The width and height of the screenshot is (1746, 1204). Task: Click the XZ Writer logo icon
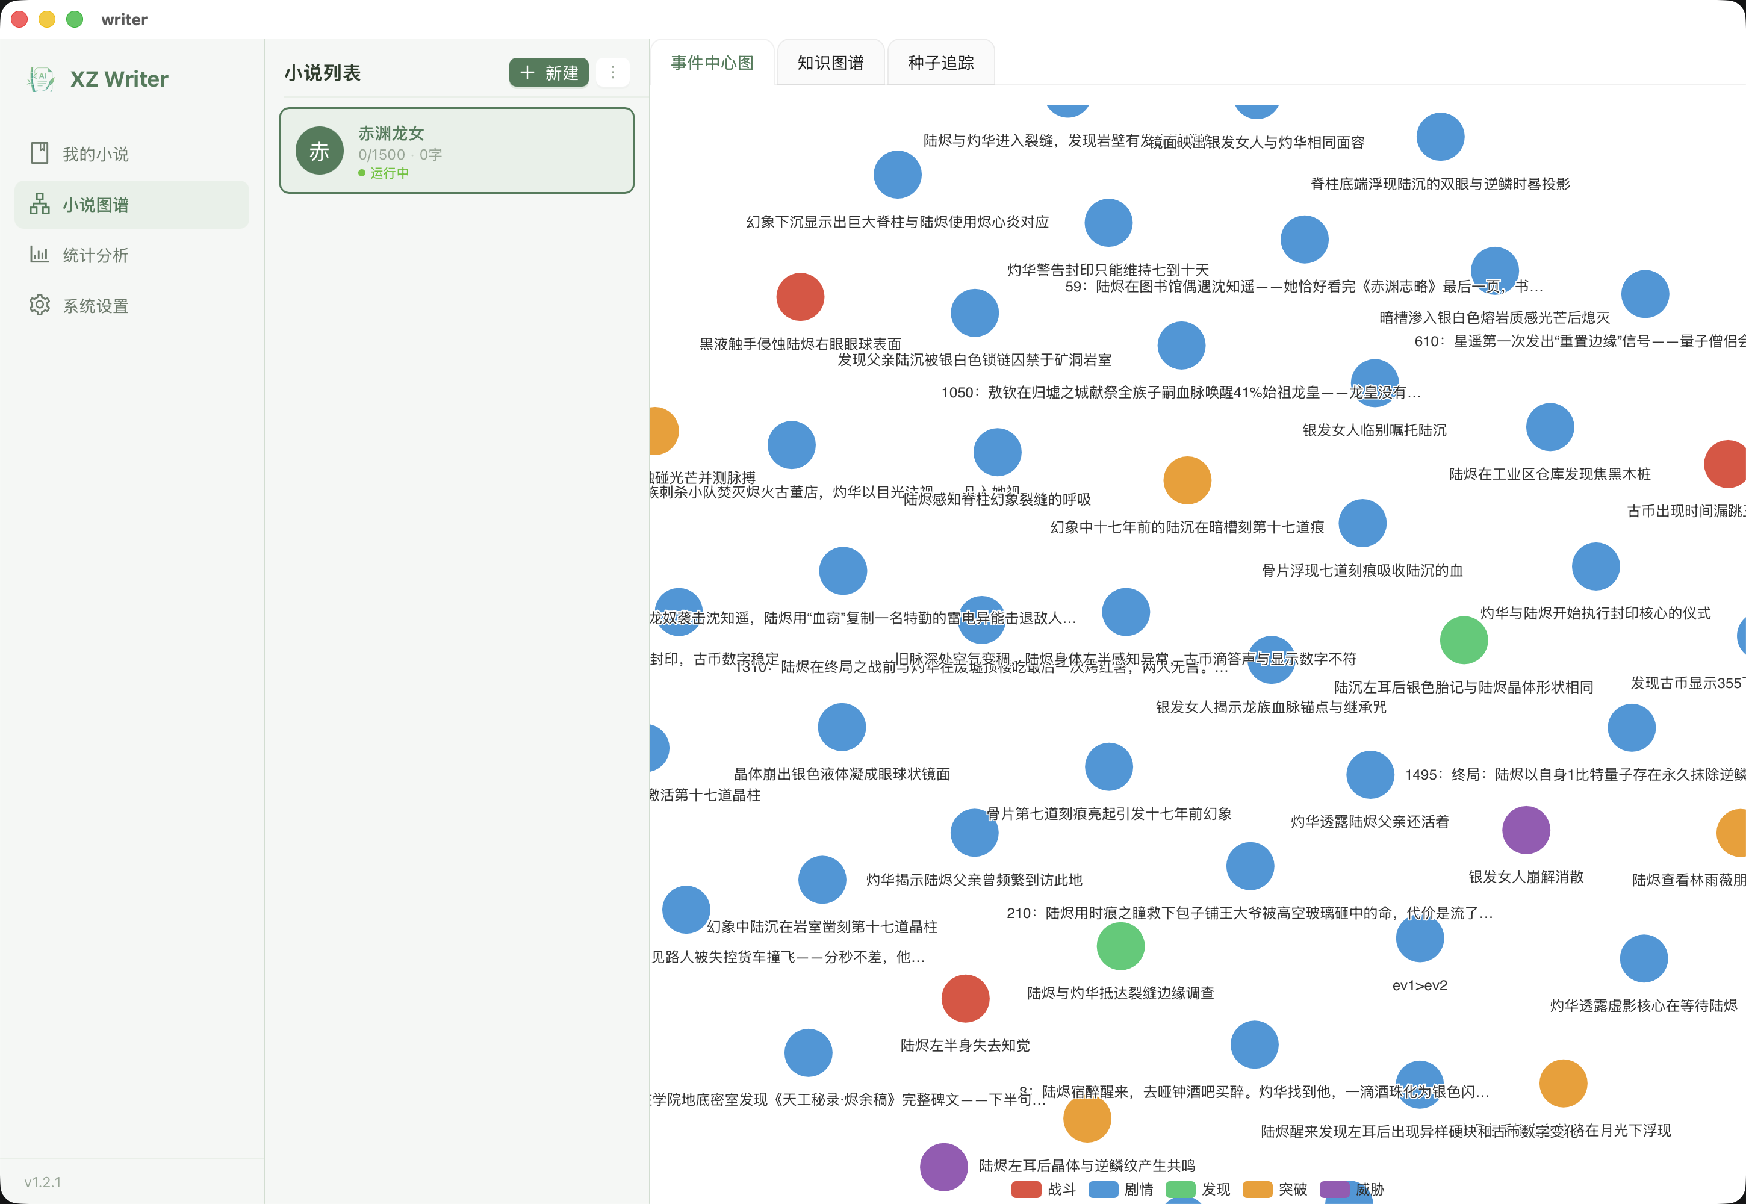tap(42, 78)
